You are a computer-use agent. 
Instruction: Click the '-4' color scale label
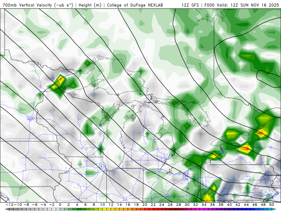tap(43, 205)
